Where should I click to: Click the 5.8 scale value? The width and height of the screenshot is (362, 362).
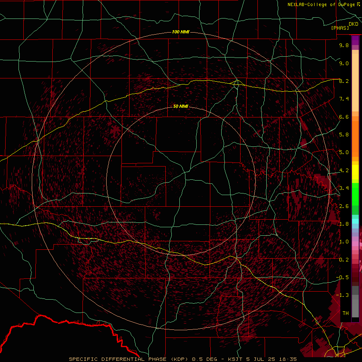[x=344, y=135]
